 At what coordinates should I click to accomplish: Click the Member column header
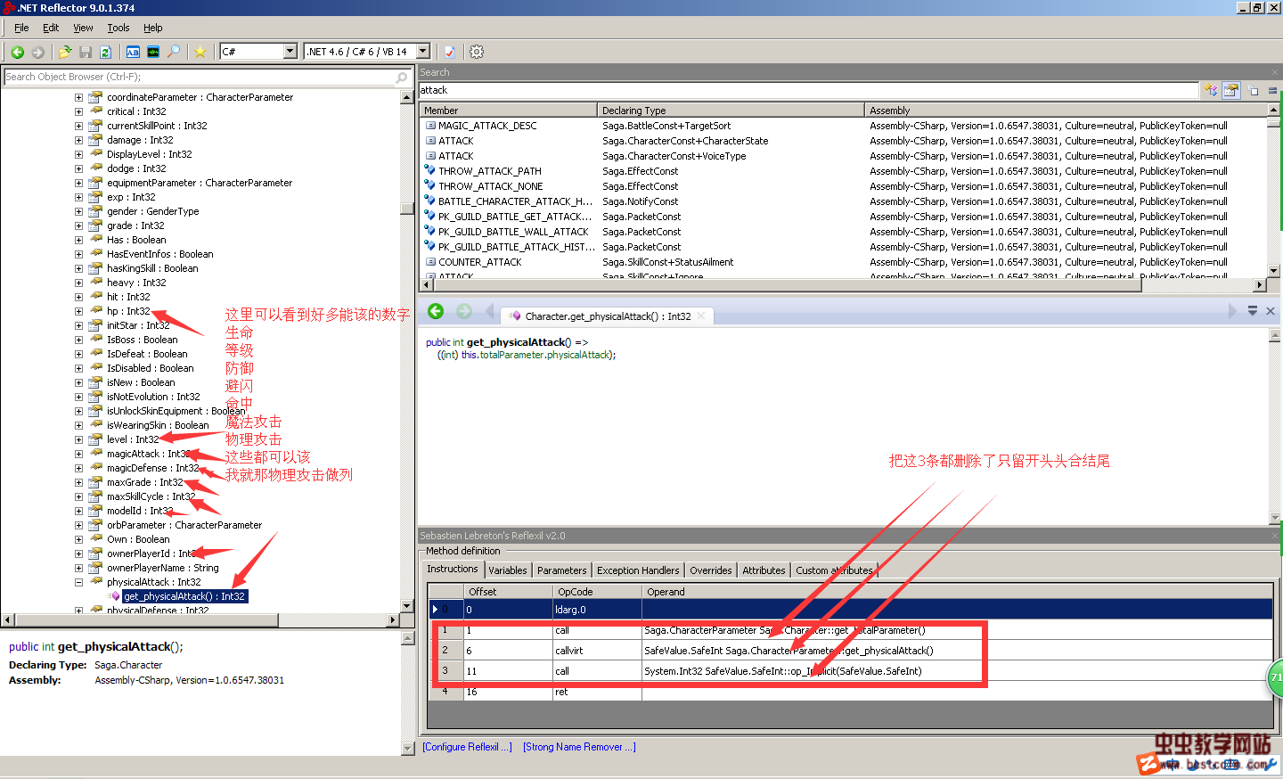pyautogui.click(x=508, y=111)
